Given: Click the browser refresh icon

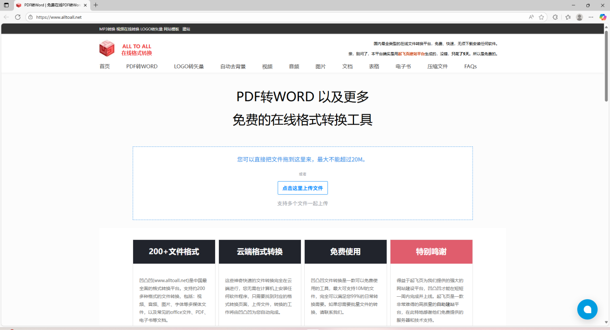Looking at the screenshot, I should (18, 17).
